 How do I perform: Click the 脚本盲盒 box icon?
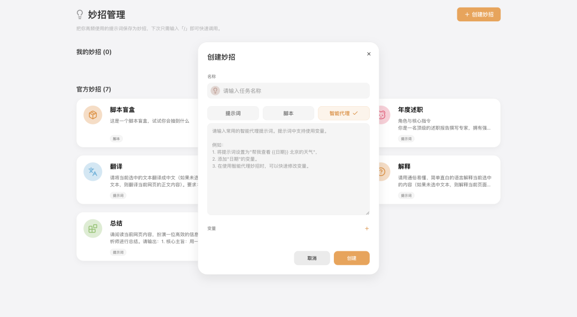pos(93,115)
